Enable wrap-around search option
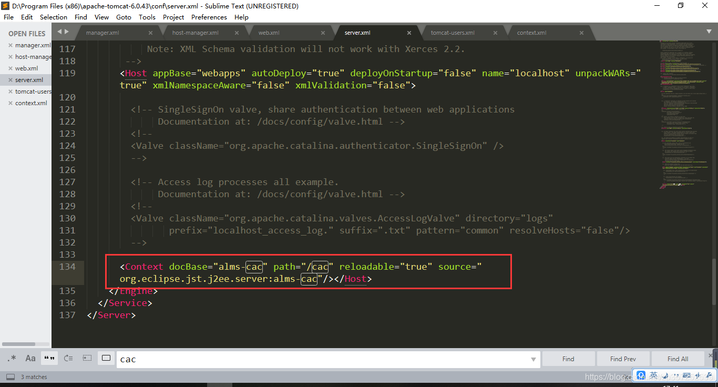This screenshot has height=387, width=718. tap(68, 358)
